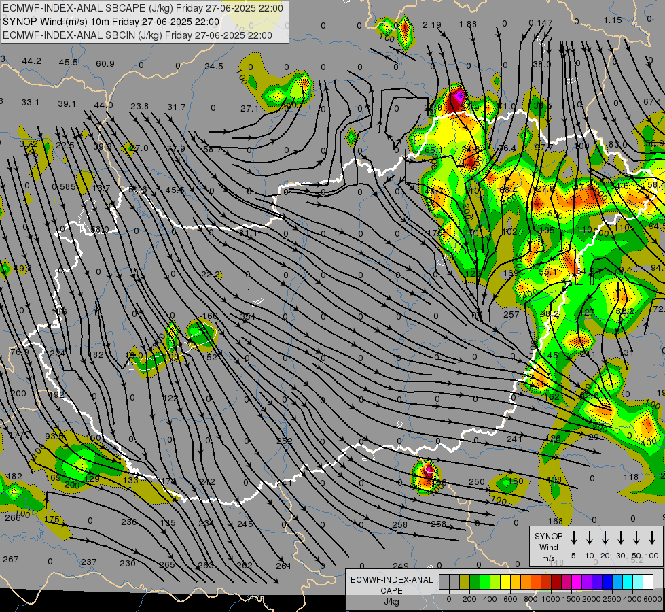The width and height of the screenshot is (665, 612).
Task: Click the map value 22.2
Action: [211, 275]
